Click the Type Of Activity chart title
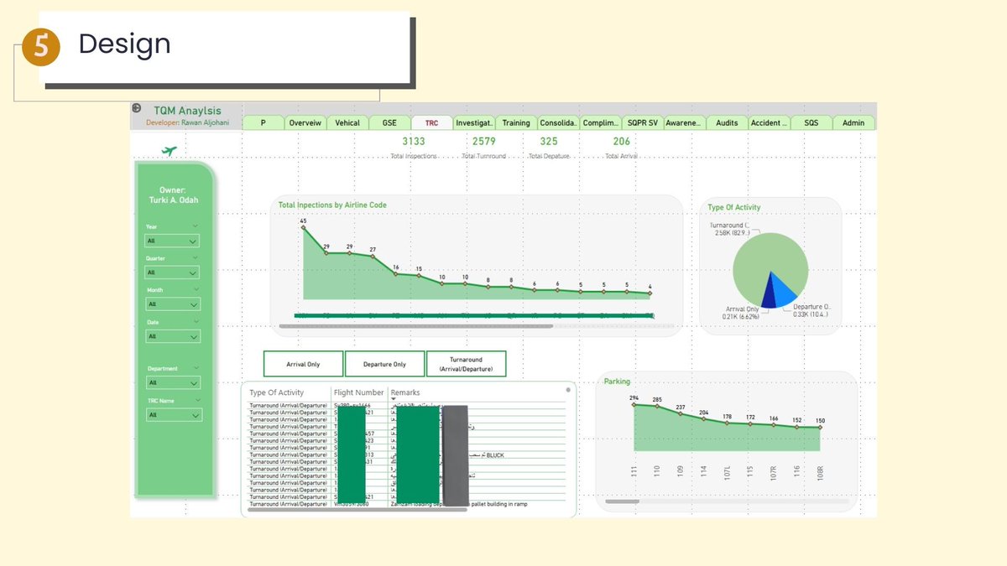The height and width of the screenshot is (566, 1007). pyautogui.click(x=734, y=207)
